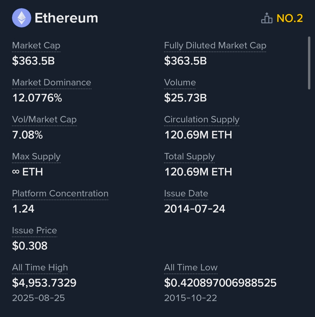
Task: Tap the infinity ETH max supply value
Action: pos(28,172)
